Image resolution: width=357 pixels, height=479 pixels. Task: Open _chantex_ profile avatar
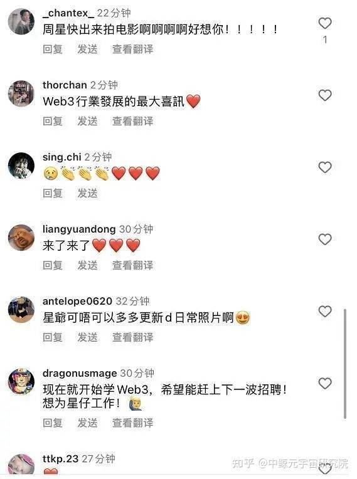pos(21,21)
